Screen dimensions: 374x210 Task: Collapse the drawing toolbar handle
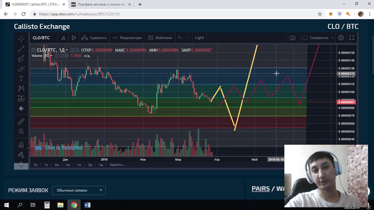click(x=28, y=148)
